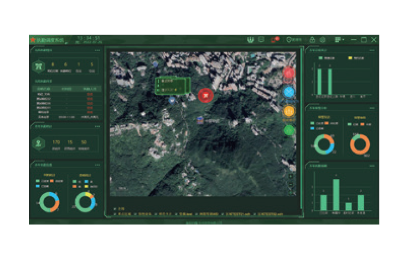
Task: Click the lock icon in the title bar
Action: (312, 40)
